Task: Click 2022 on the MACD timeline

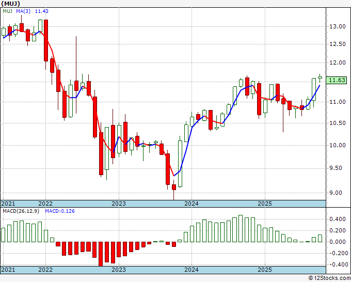Action: (45, 270)
